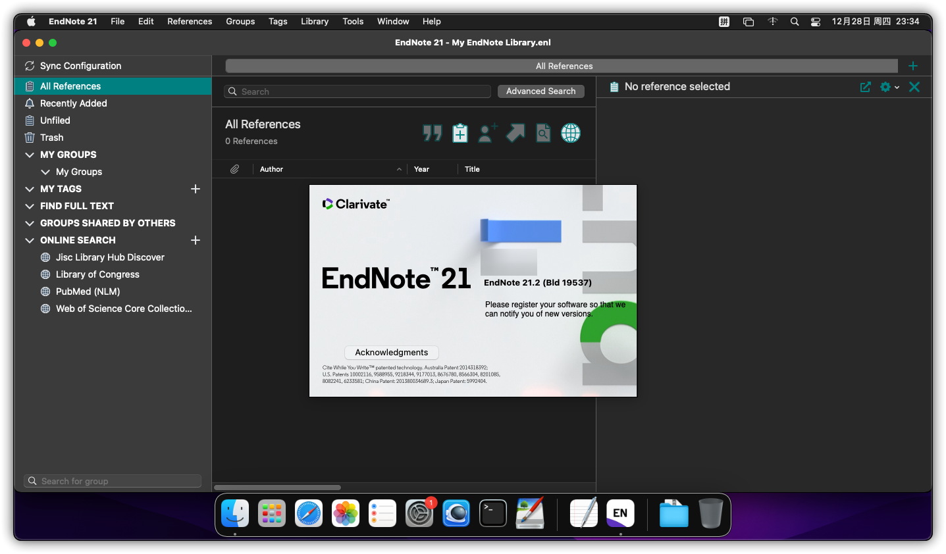Open the Library menu
This screenshot has width=946, height=554.
[315, 21]
